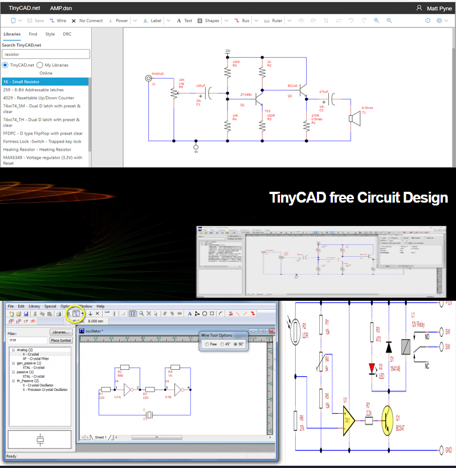
Task: Click the Zoom In magnifier icon
Action: 377,21
